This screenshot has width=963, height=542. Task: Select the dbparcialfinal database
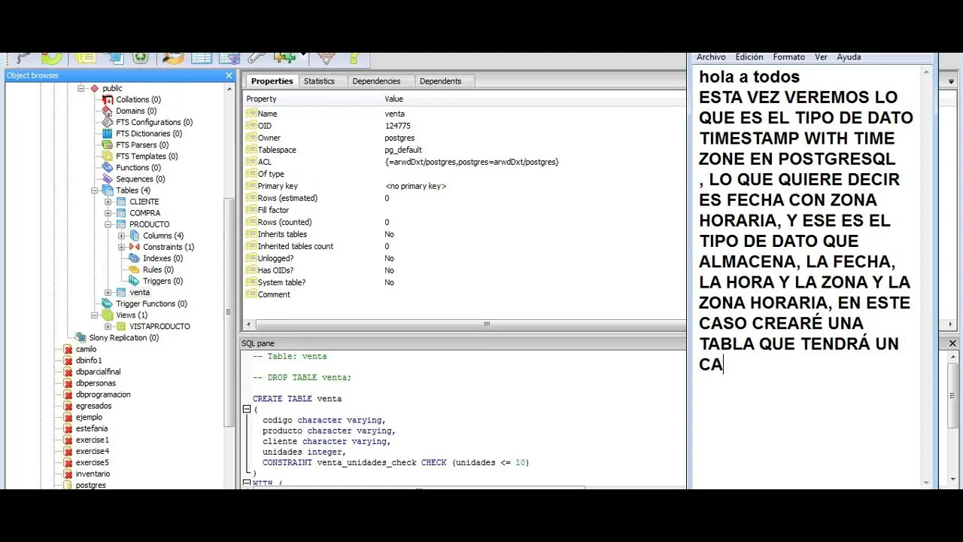tap(98, 372)
